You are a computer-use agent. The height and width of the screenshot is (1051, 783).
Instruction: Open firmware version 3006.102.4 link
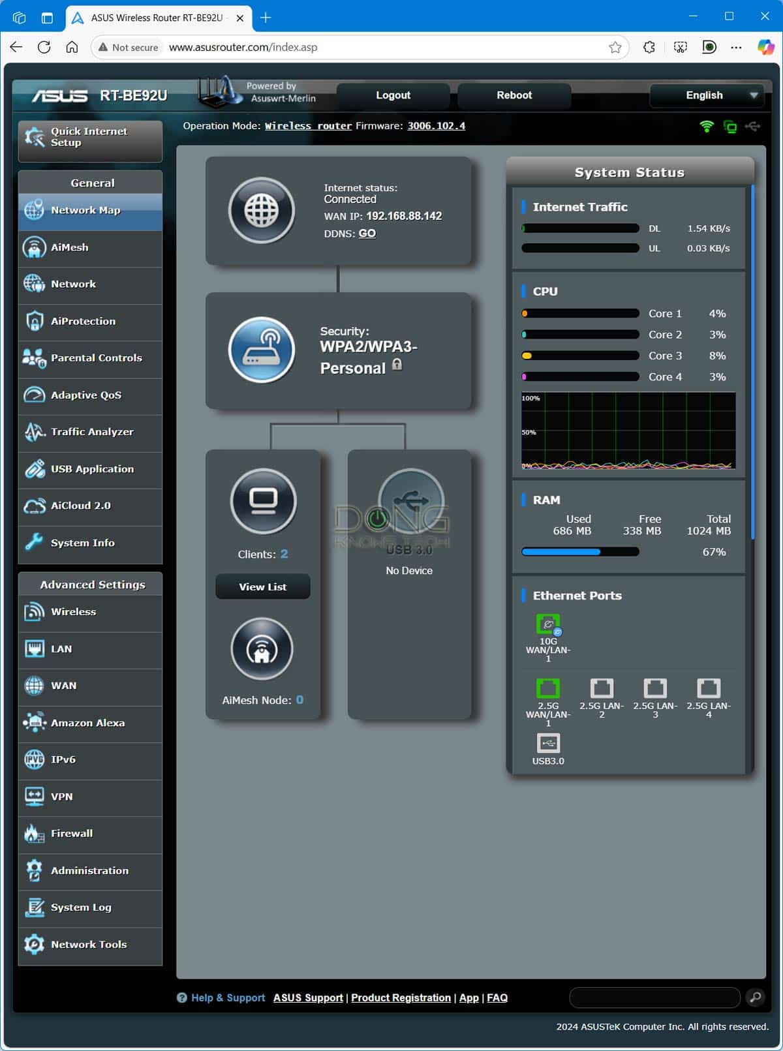coord(437,126)
